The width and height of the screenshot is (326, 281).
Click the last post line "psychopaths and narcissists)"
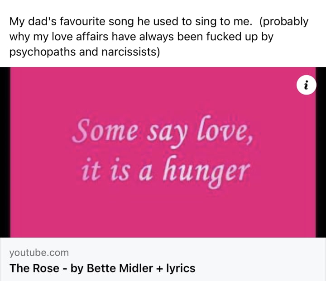click(85, 52)
